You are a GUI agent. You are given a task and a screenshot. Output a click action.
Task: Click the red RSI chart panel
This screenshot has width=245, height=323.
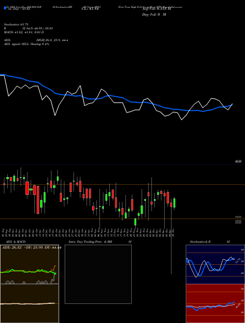click(x=215, y=303)
